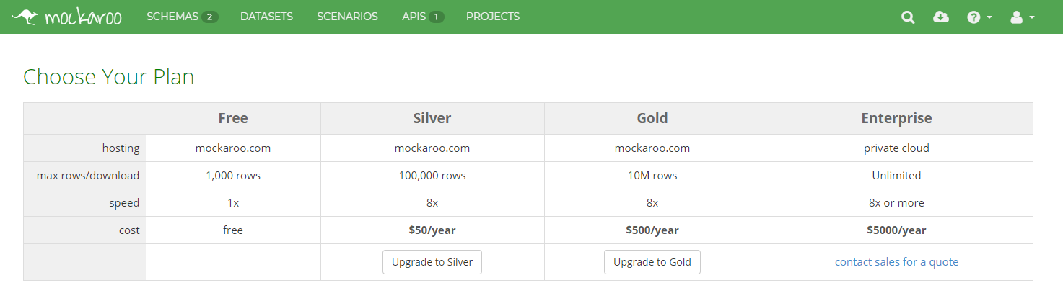Click the Choose Your Plan heading
Viewport: 1063px width, 306px height.
pos(109,77)
